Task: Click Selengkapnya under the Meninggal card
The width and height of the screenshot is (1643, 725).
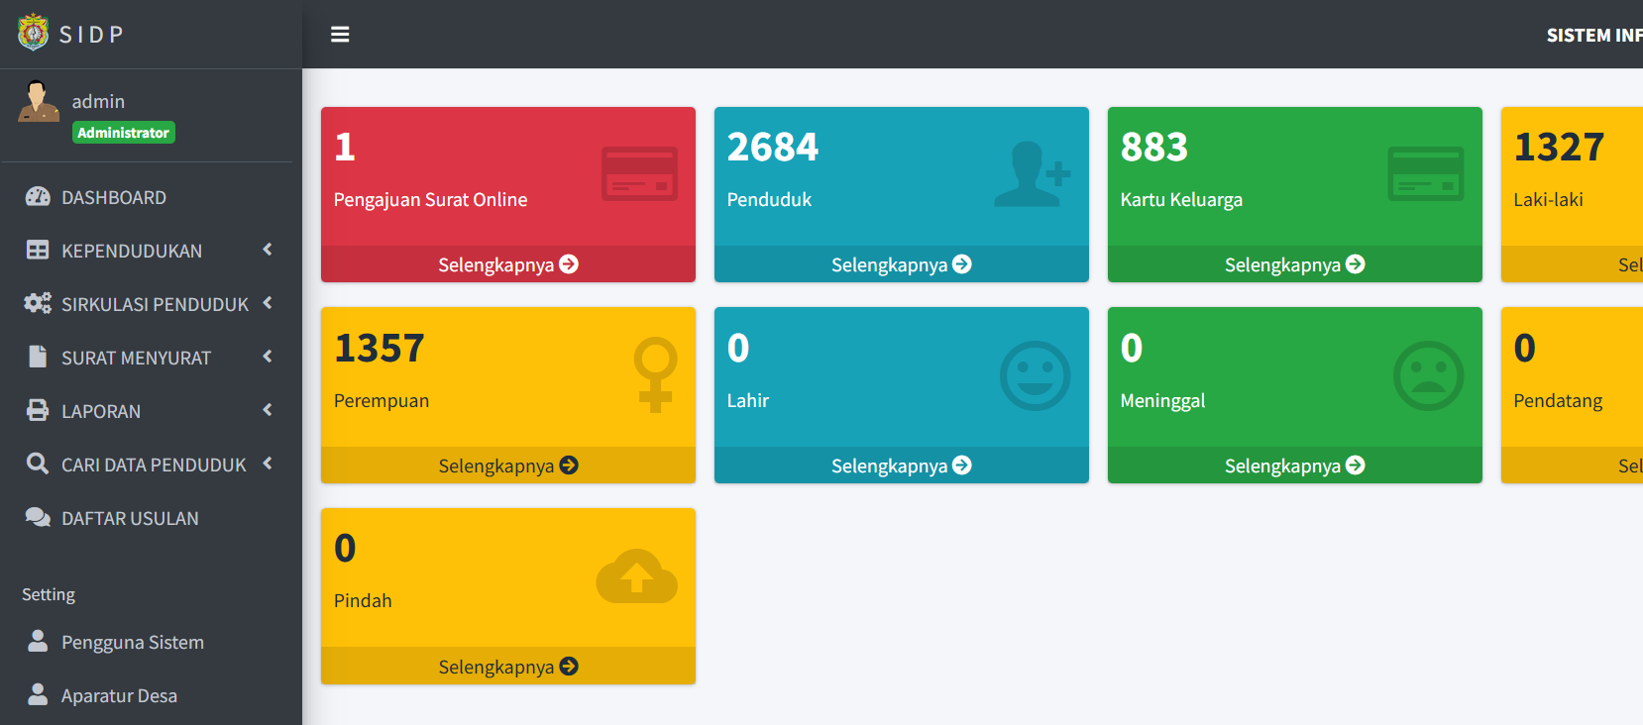Action: pyautogui.click(x=1295, y=466)
